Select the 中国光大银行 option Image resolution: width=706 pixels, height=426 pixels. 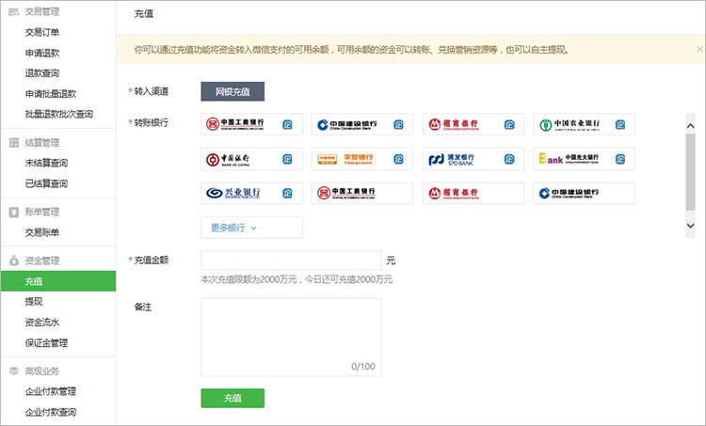point(584,159)
